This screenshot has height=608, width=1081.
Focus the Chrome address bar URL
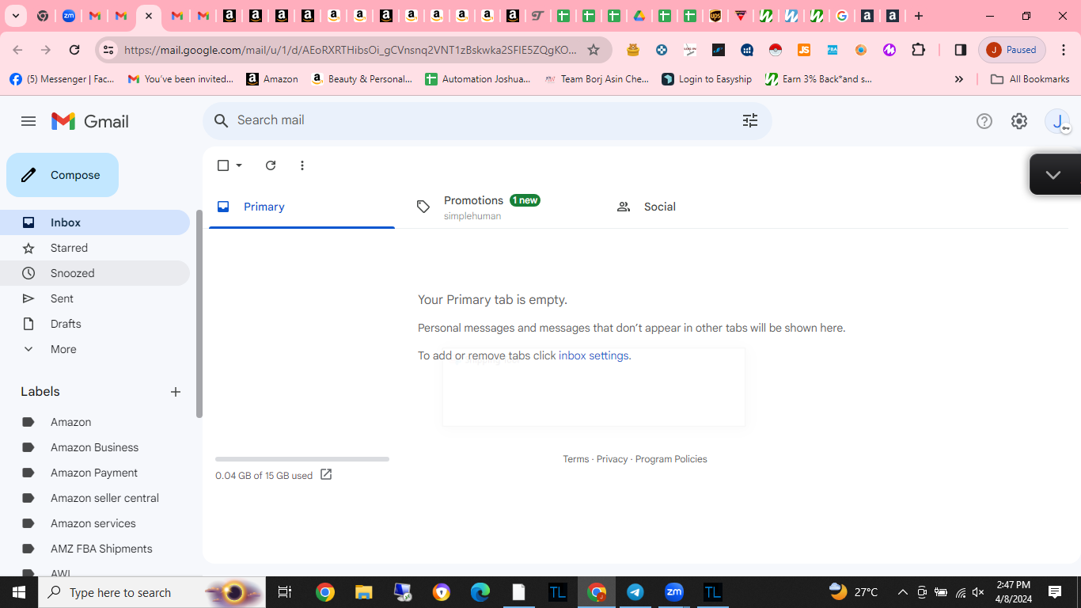tap(351, 50)
